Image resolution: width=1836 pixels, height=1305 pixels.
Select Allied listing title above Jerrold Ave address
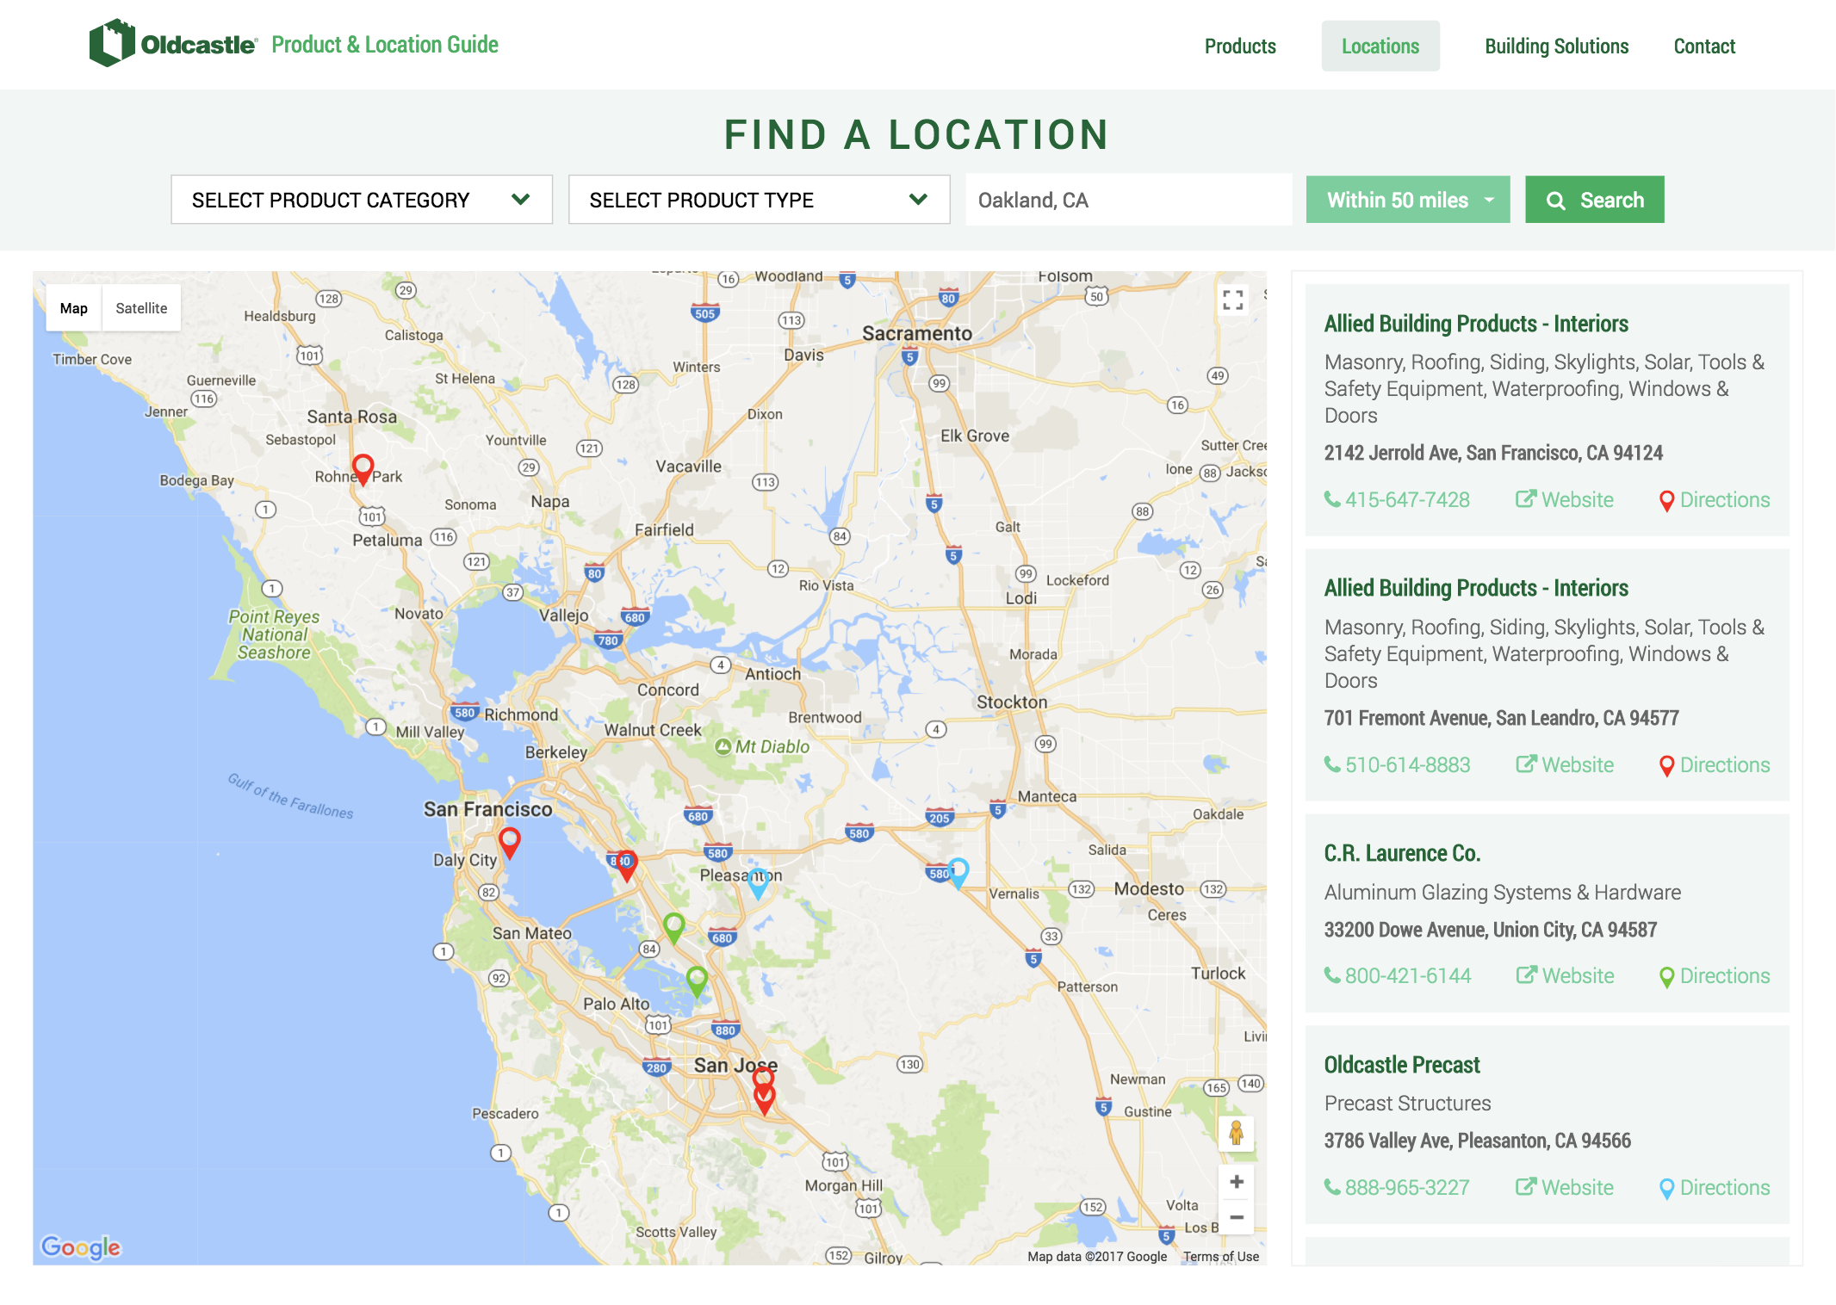pyautogui.click(x=1476, y=324)
